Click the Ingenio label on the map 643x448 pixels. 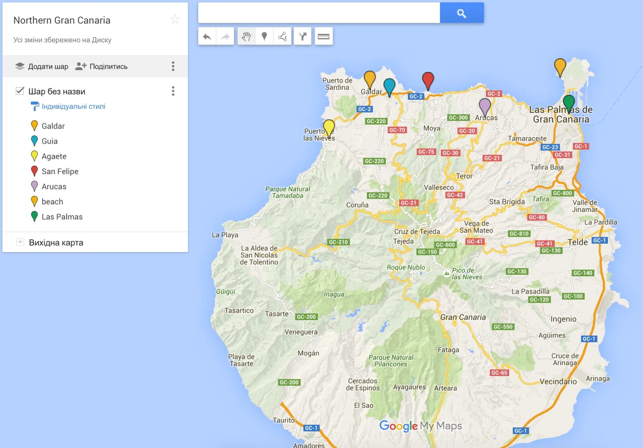point(563,319)
